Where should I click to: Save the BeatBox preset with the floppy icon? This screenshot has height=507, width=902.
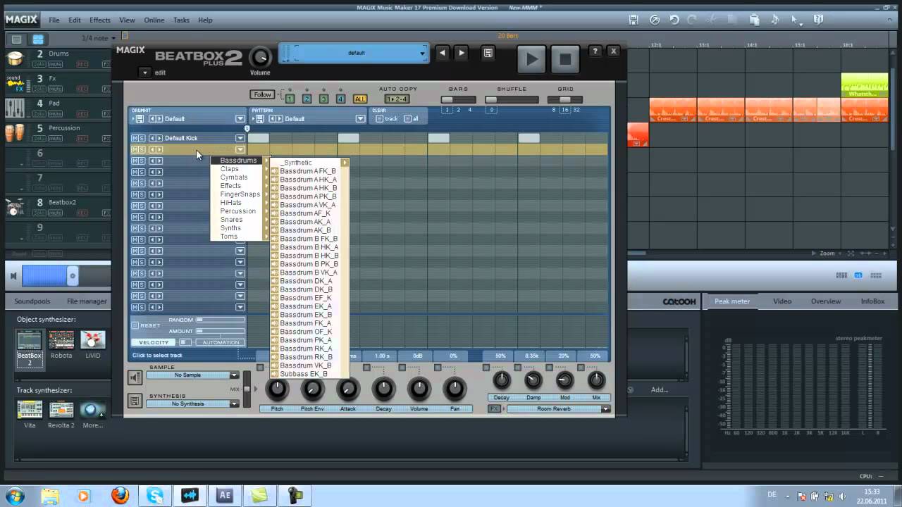pyautogui.click(x=488, y=53)
